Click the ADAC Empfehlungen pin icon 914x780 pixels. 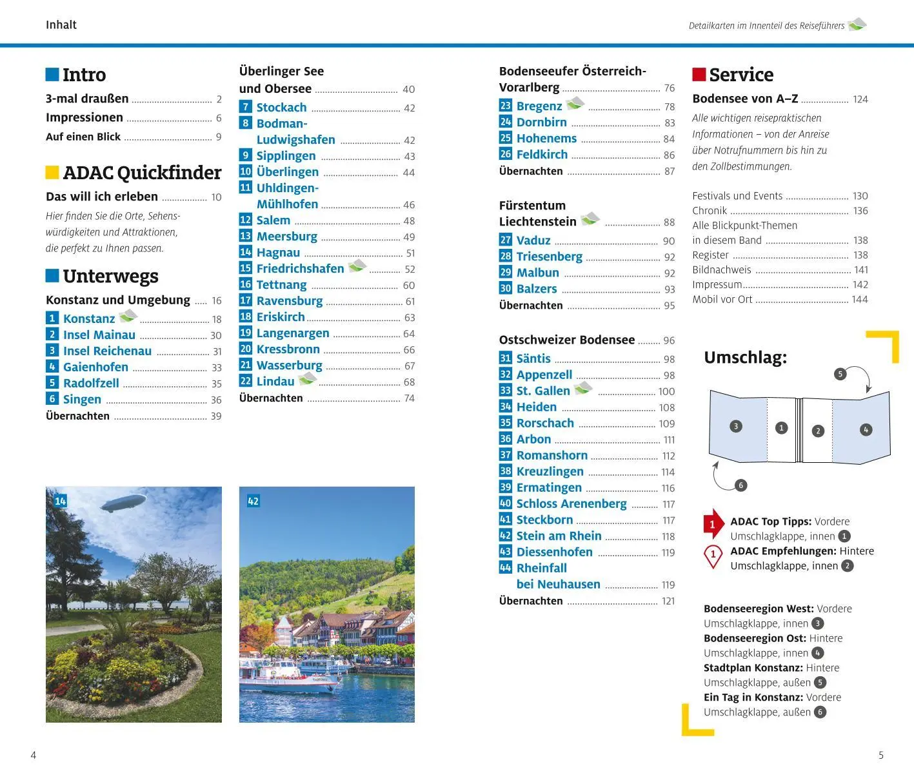713,556
